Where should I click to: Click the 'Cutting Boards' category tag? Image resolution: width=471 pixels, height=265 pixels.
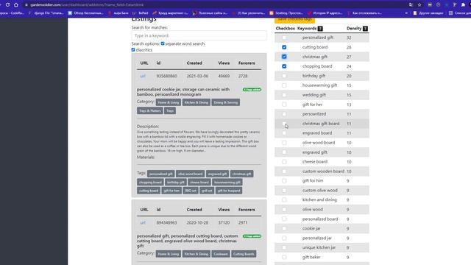[244, 254]
